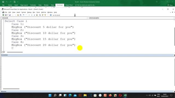Screen dimensions: 175x98
Task: Open the VBA File menu
Action: pyautogui.click(x=6, y=12)
